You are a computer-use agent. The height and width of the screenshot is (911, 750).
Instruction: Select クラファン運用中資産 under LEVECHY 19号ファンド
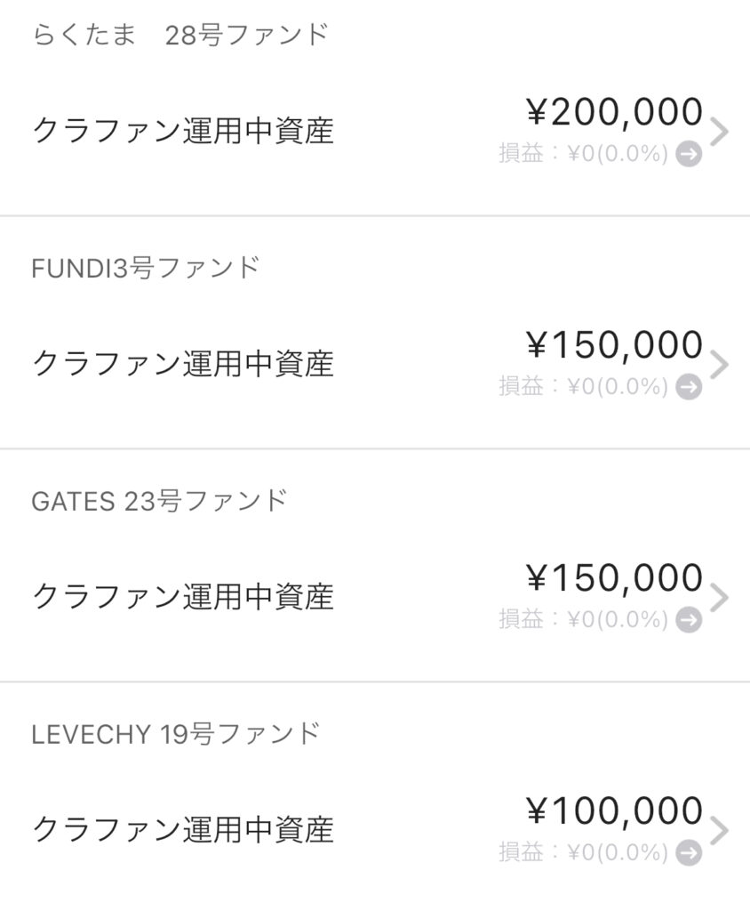point(183,831)
